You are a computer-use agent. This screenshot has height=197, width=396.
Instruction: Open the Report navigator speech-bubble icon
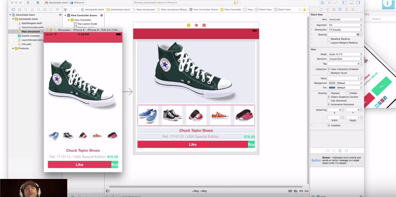pos(57,9)
